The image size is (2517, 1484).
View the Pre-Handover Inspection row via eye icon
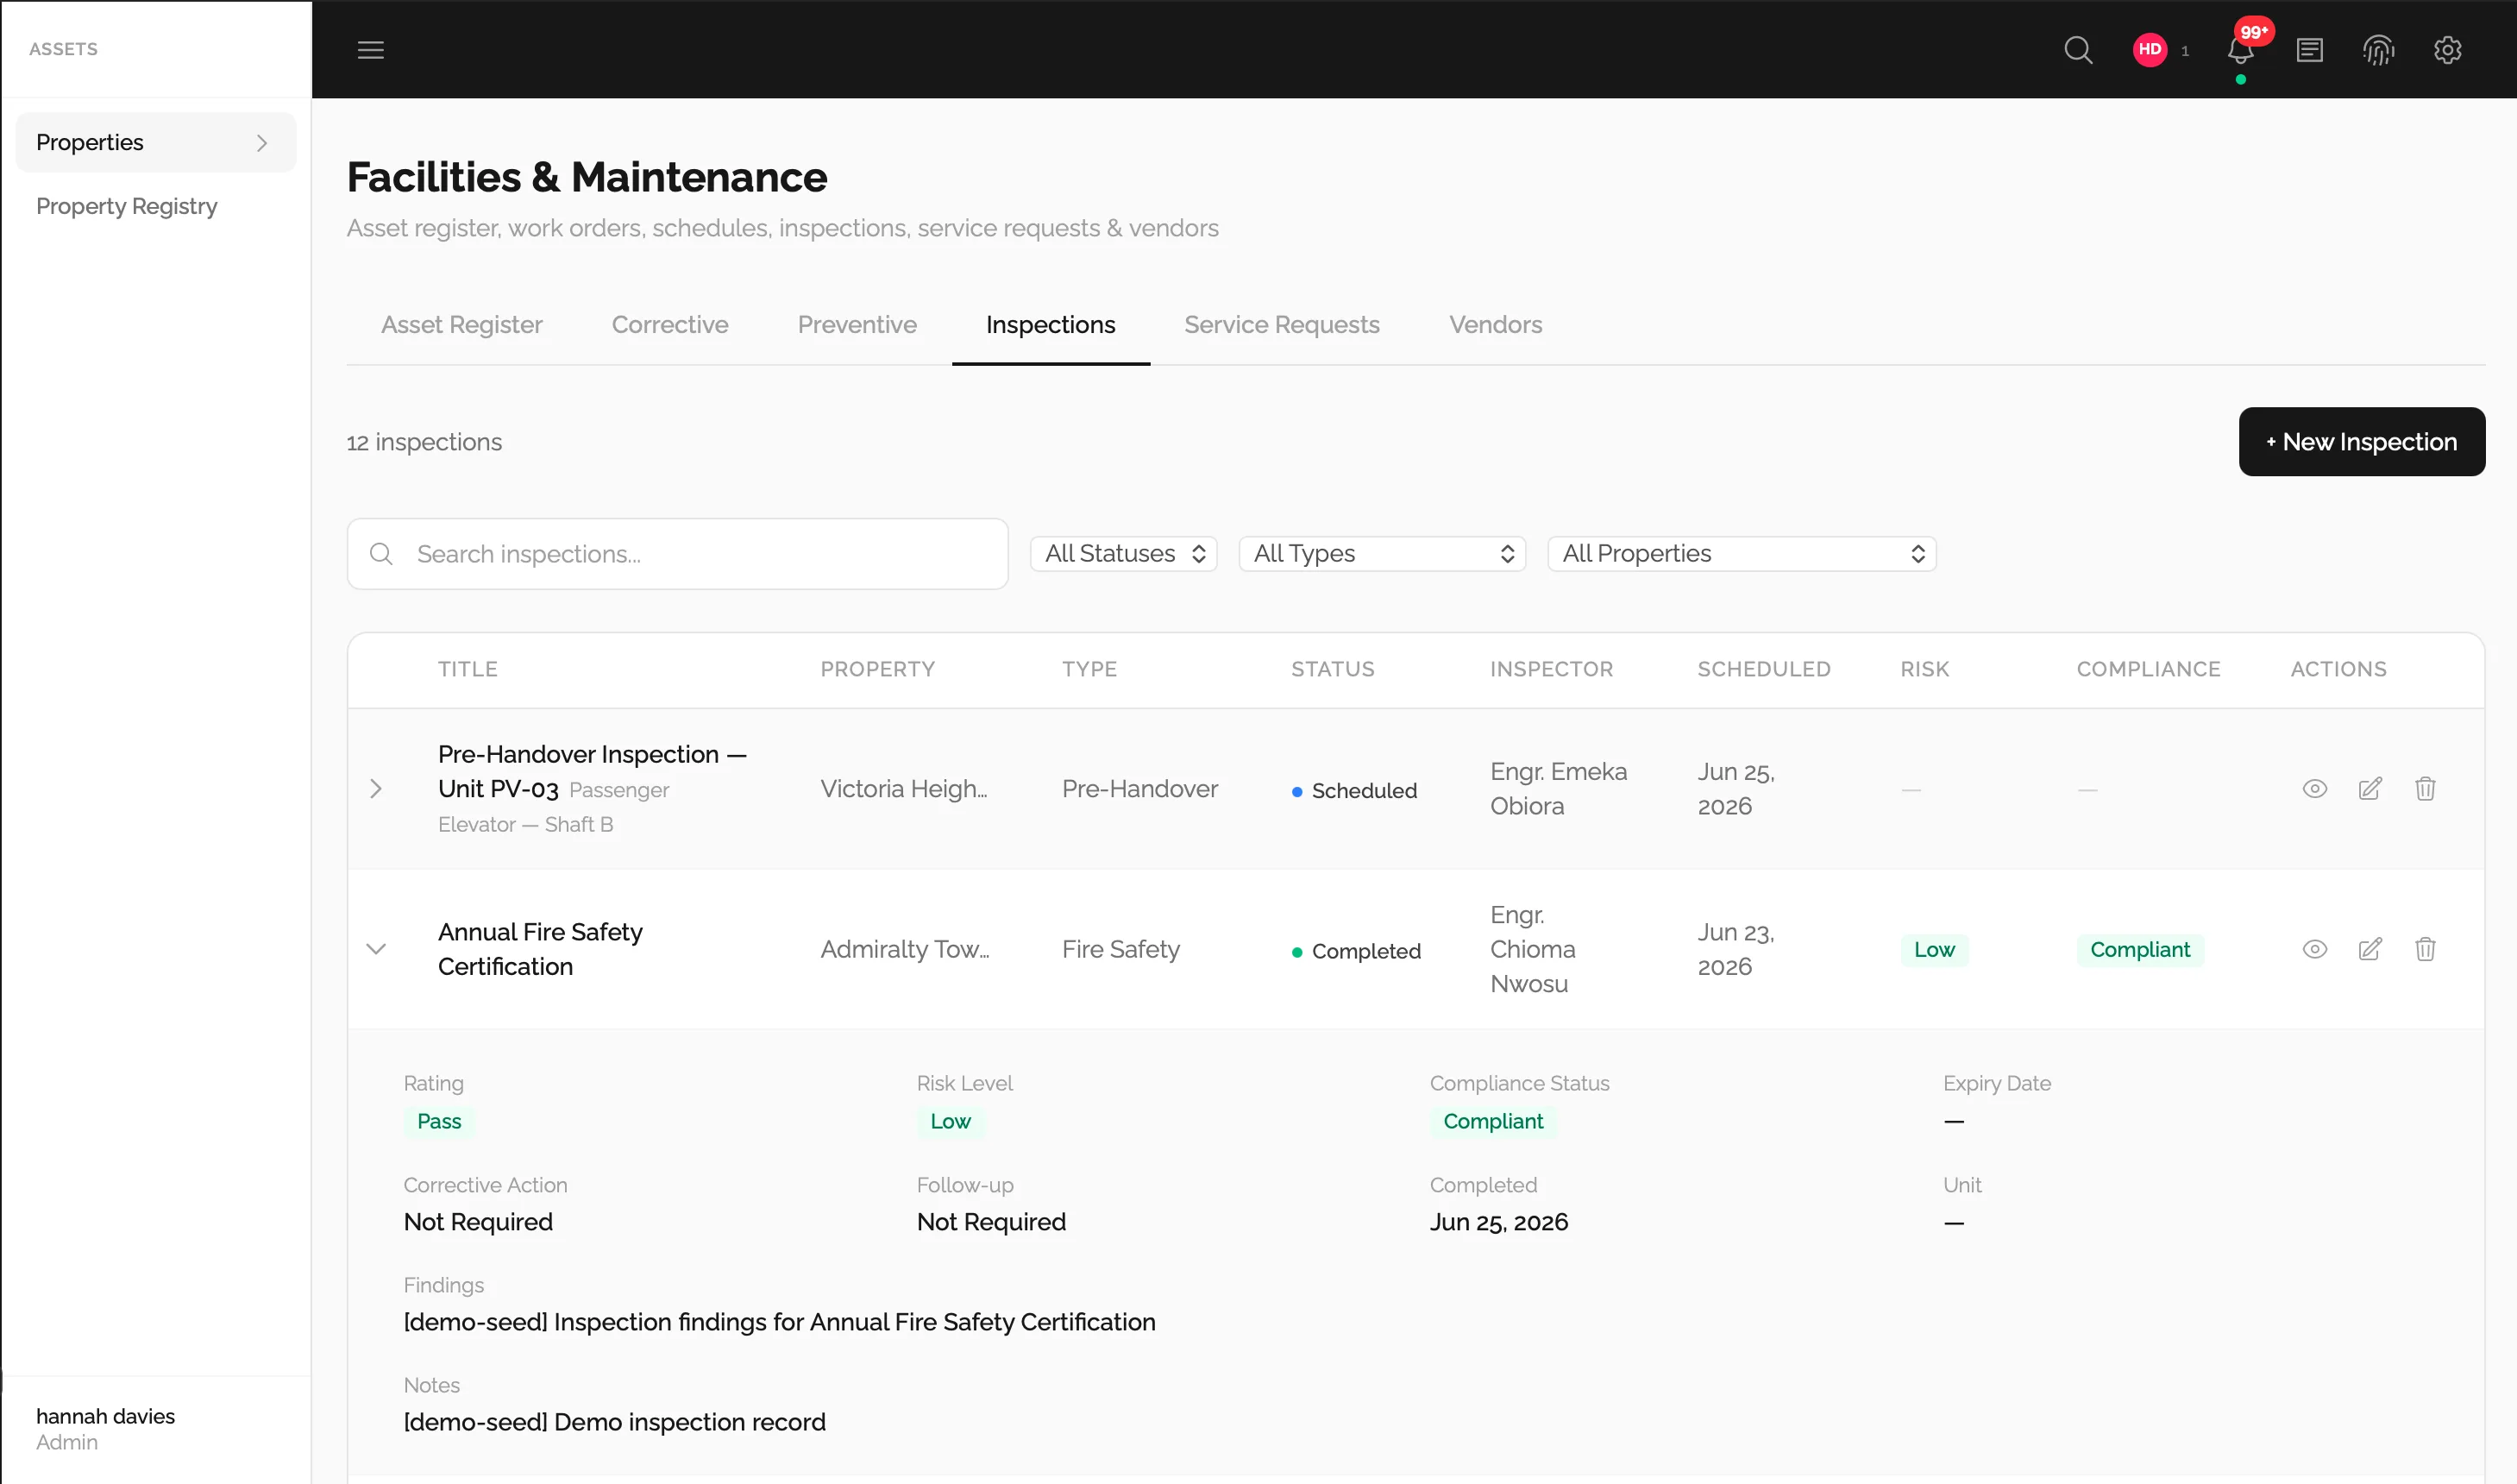tap(2314, 789)
